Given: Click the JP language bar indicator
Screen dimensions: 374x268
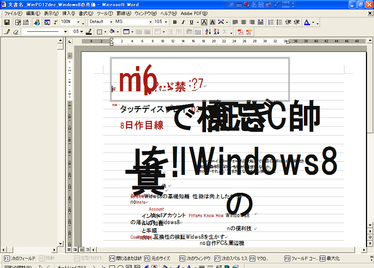Looking at the screenshot, I should (231, 4).
